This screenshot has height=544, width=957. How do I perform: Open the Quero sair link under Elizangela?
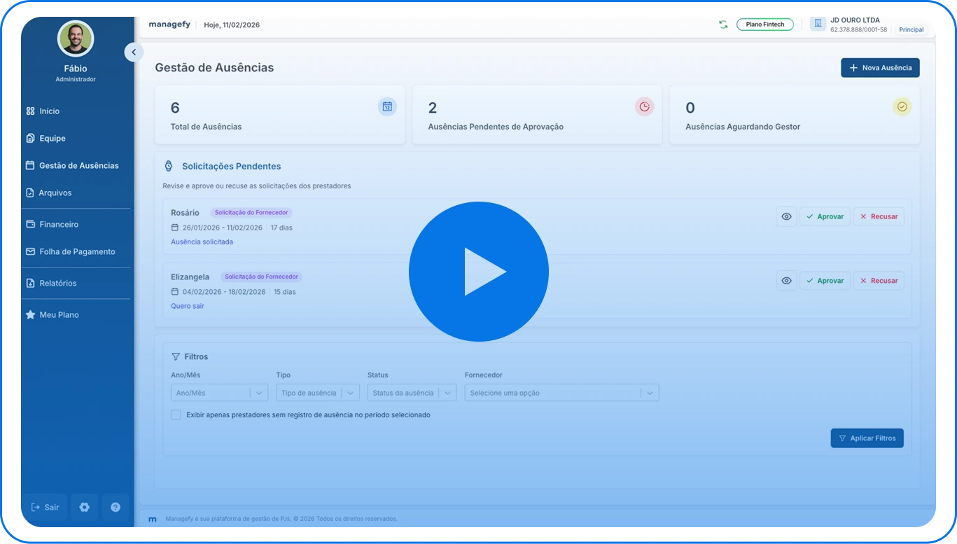[x=187, y=306]
